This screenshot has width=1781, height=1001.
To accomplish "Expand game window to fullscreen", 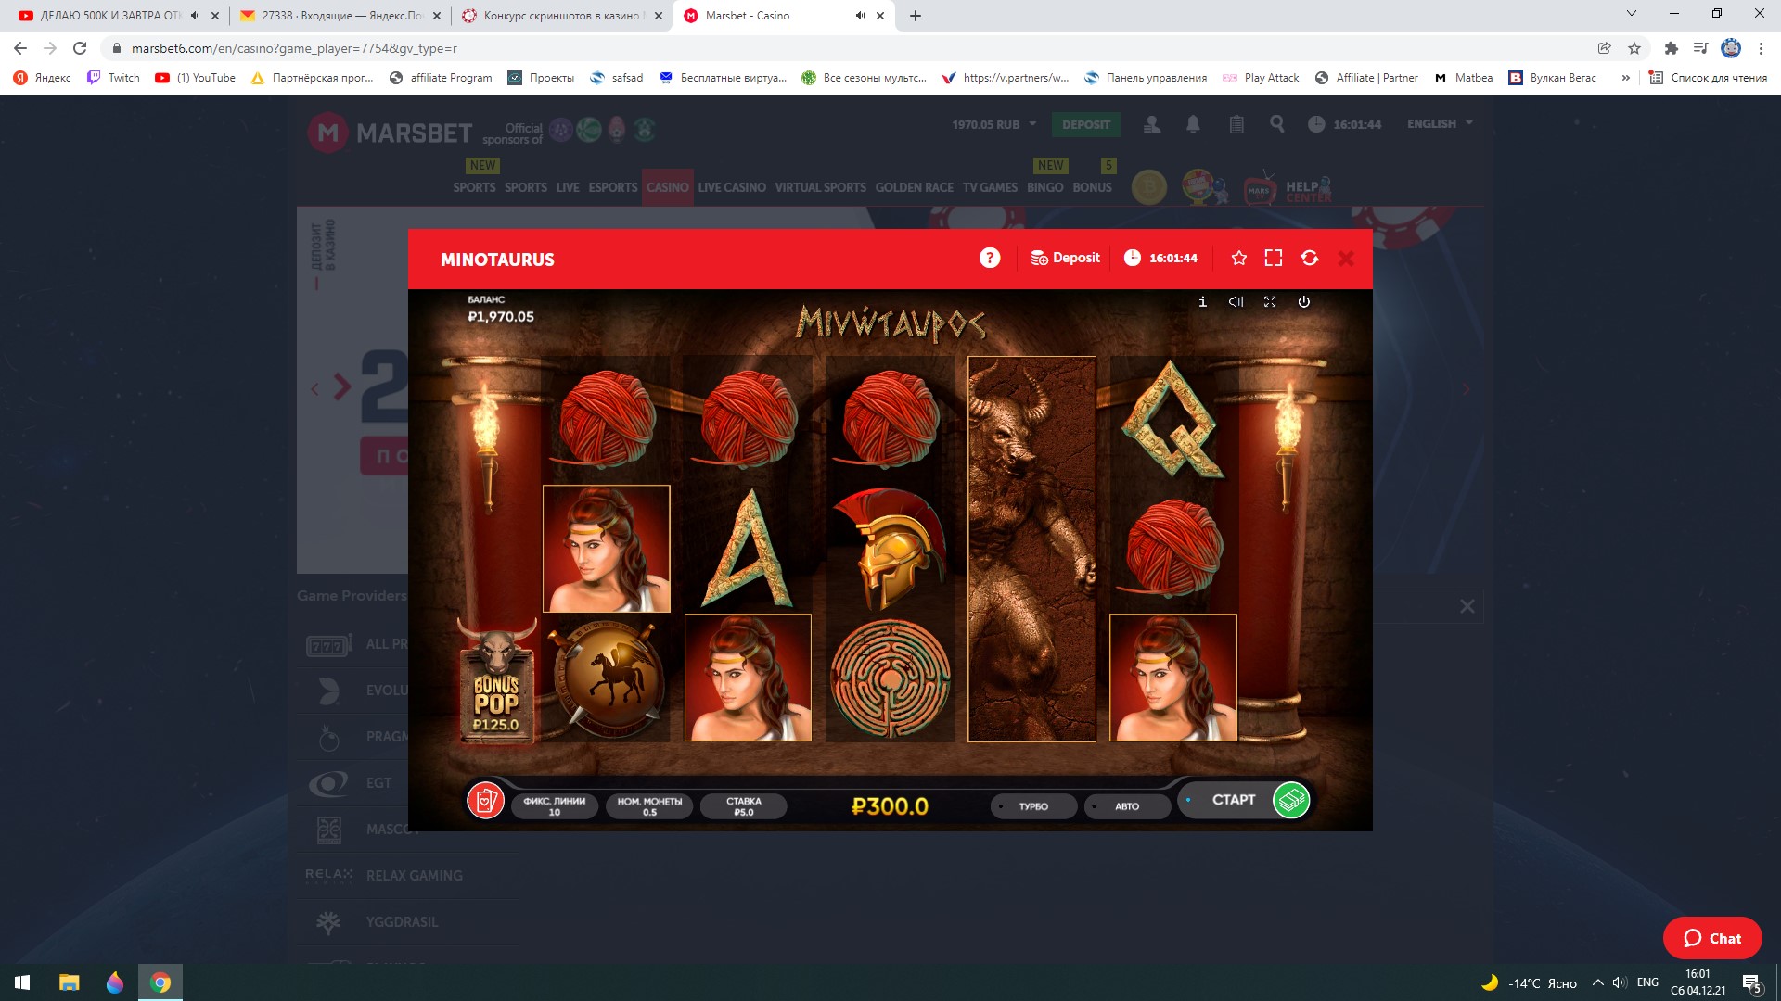I will click(x=1274, y=259).
